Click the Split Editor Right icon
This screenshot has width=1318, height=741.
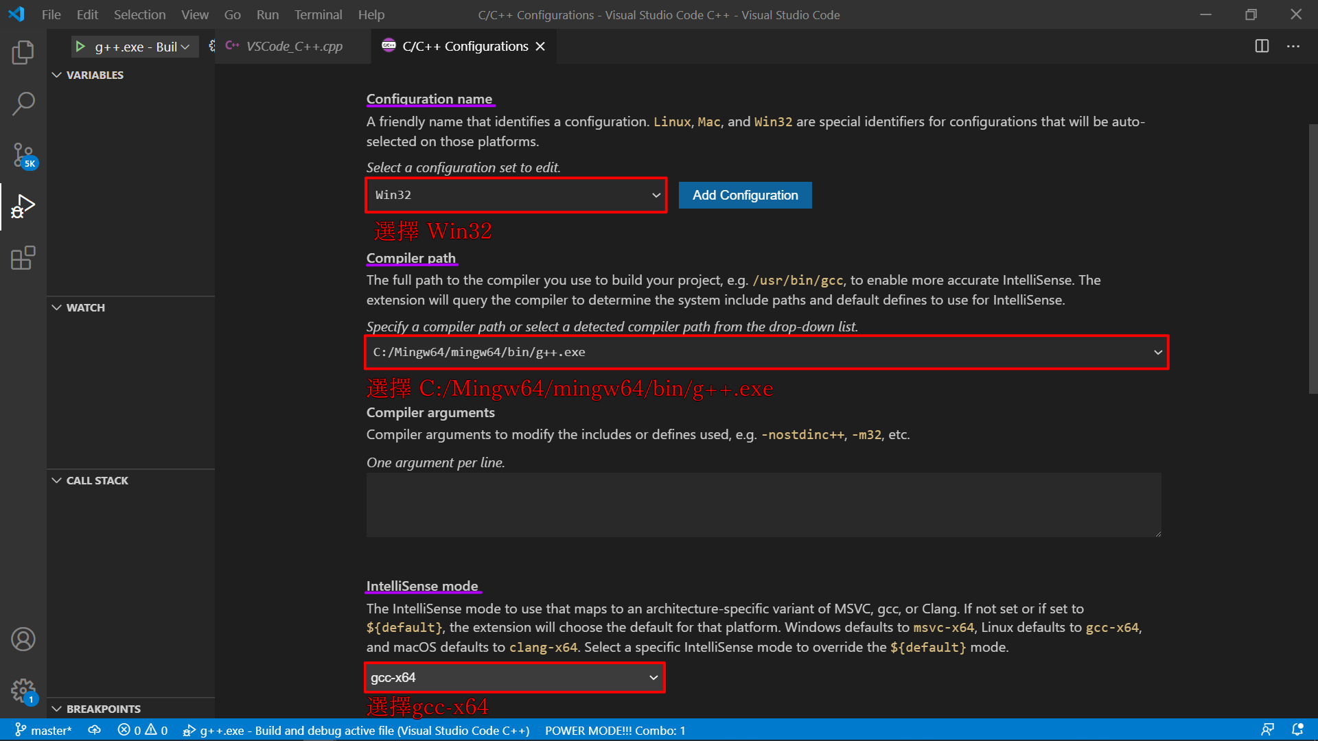coord(1262,46)
